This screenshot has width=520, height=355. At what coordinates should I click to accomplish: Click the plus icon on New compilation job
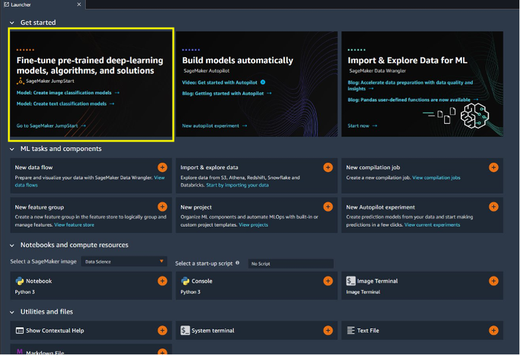pos(493,167)
